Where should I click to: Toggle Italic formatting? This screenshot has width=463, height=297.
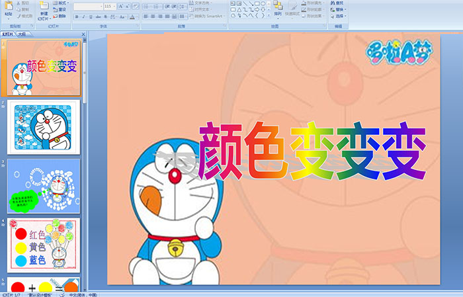84,17
